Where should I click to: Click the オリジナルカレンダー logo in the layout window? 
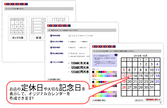coord(16,4)
